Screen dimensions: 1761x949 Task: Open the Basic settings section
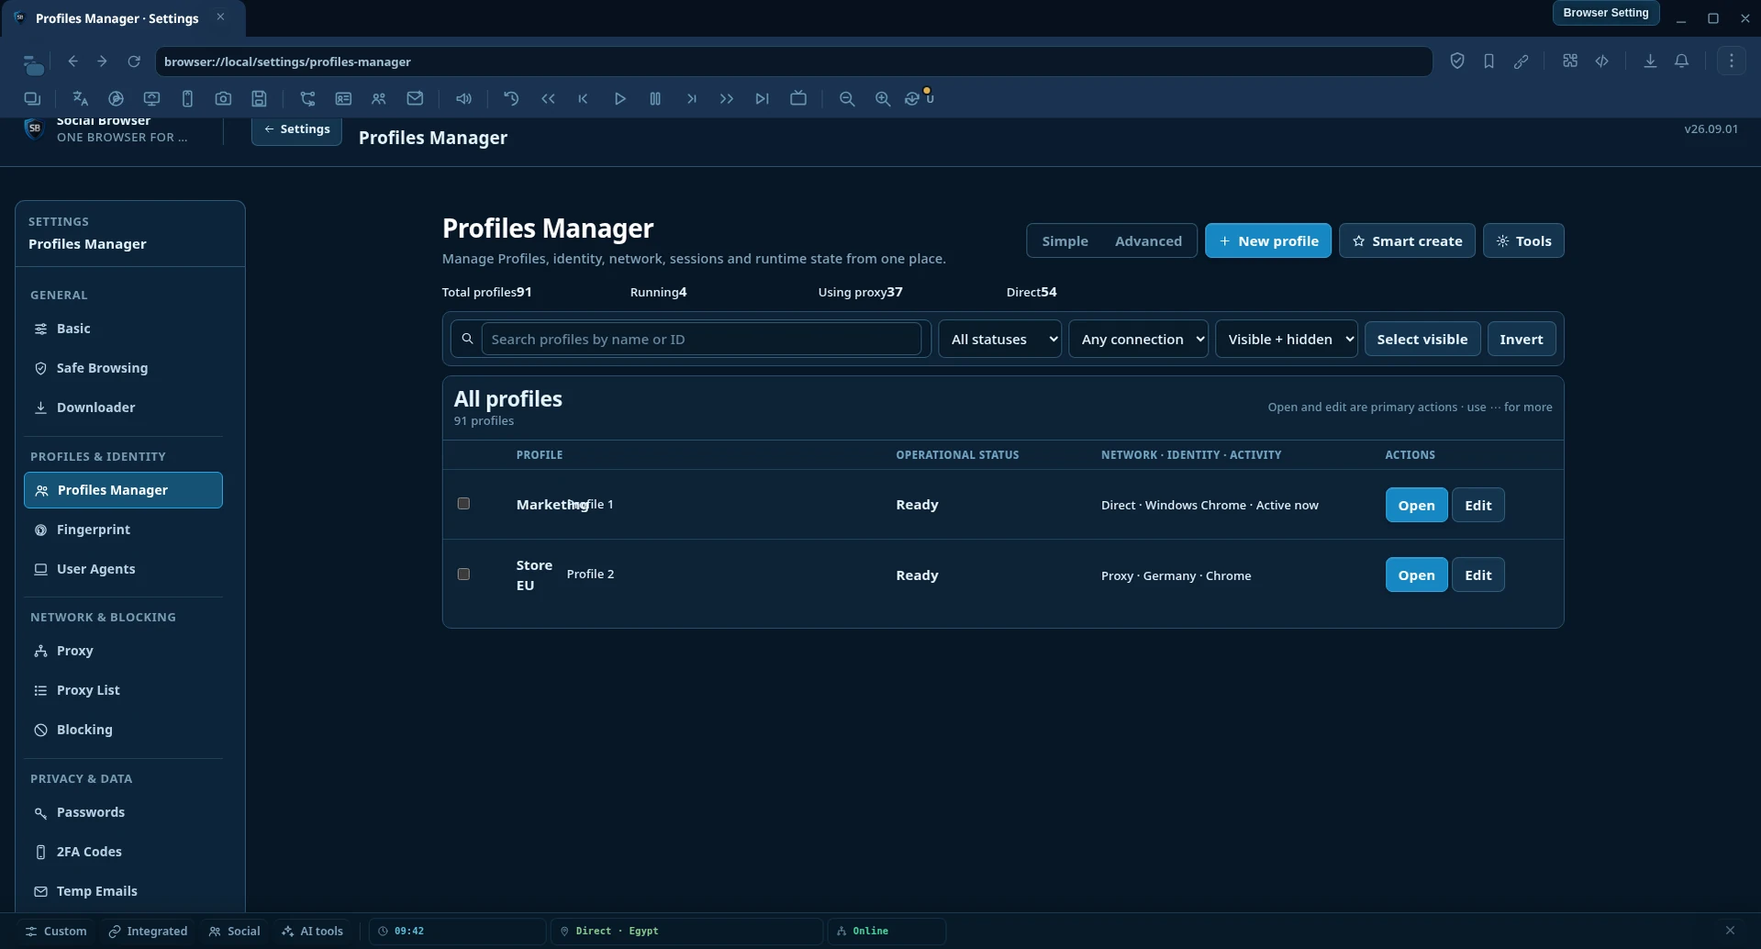(x=123, y=329)
